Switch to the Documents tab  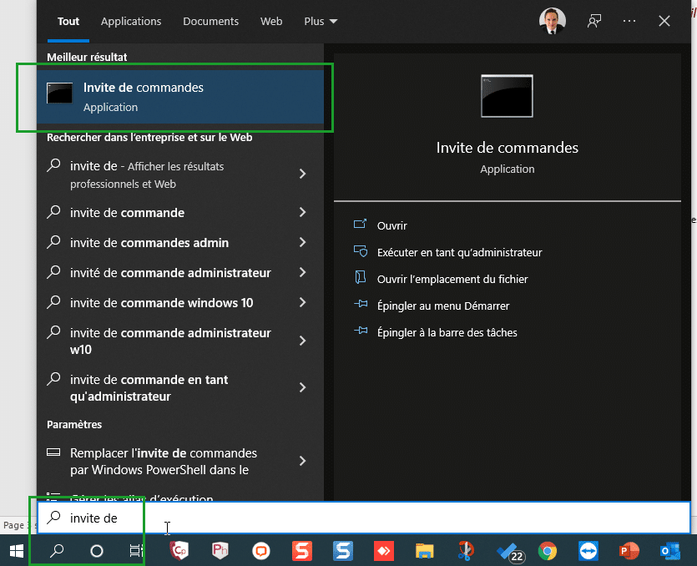pyautogui.click(x=210, y=22)
